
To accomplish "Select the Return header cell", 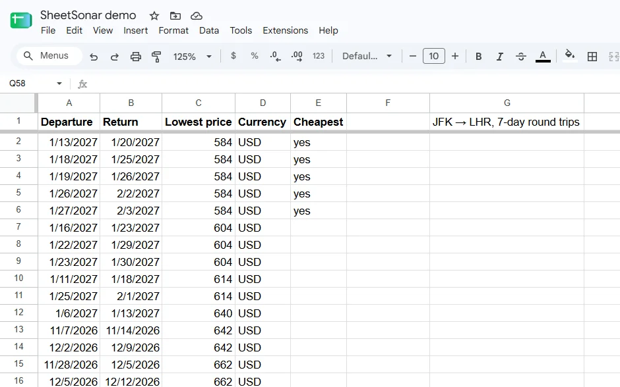I will point(131,122).
